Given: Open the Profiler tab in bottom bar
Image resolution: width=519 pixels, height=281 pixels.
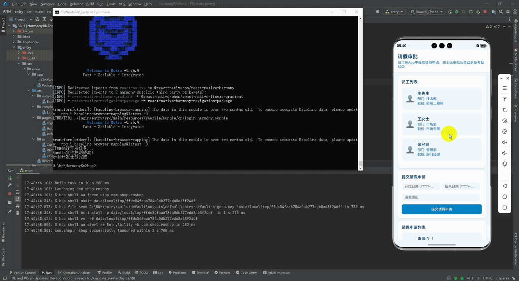Looking at the screenshot, I should point(105,272).
